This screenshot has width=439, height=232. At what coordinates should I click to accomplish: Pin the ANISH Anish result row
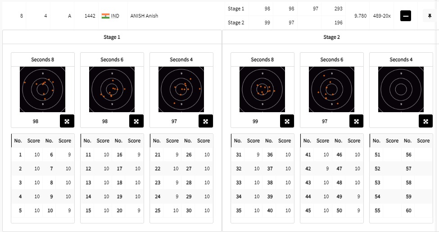tap(430, 16)
